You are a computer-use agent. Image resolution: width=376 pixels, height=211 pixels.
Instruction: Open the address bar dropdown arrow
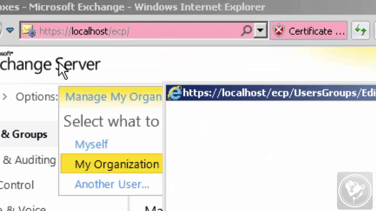[260, 31]
